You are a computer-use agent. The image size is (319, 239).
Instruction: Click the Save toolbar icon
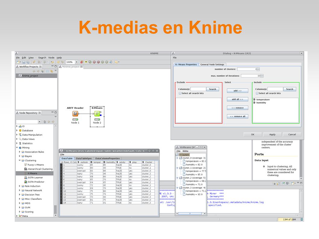[x=24, y=62]
